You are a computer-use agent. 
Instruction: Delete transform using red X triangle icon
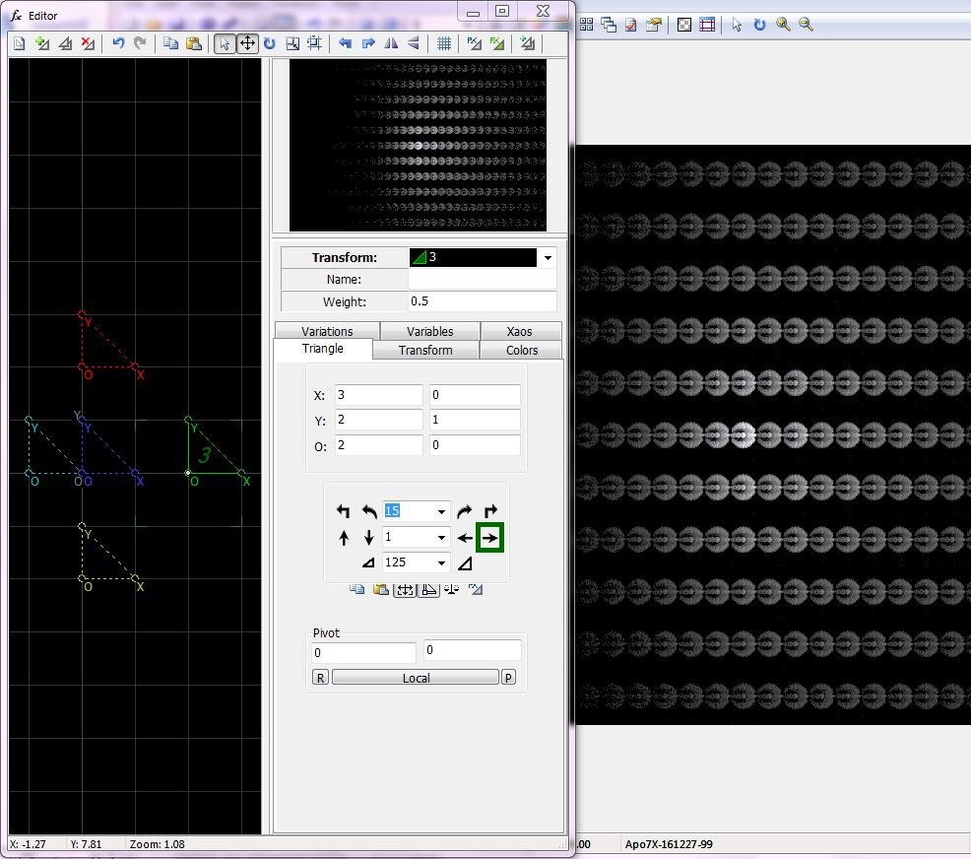point(88,43)
